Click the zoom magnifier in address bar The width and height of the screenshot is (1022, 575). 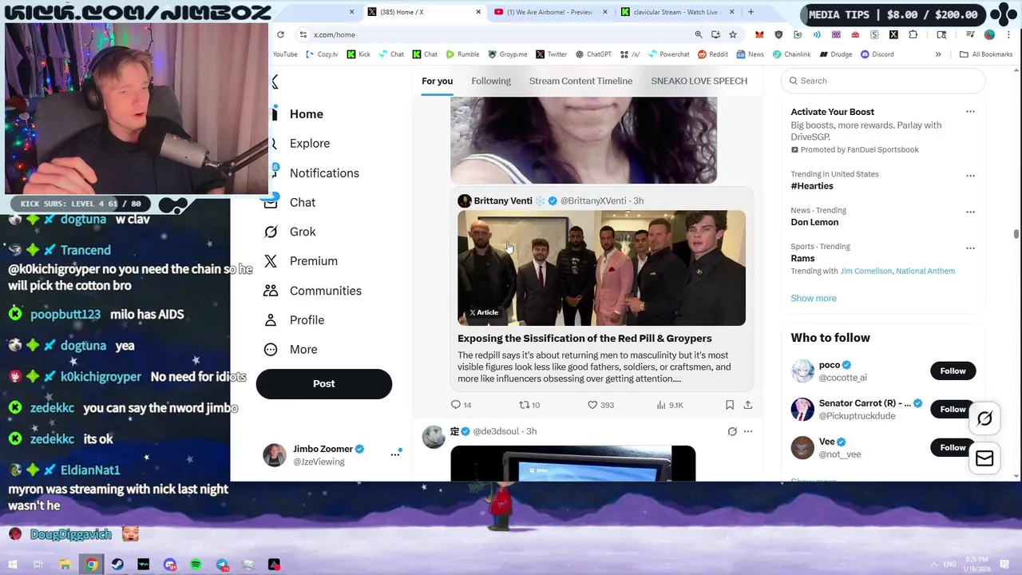(699, 34)
